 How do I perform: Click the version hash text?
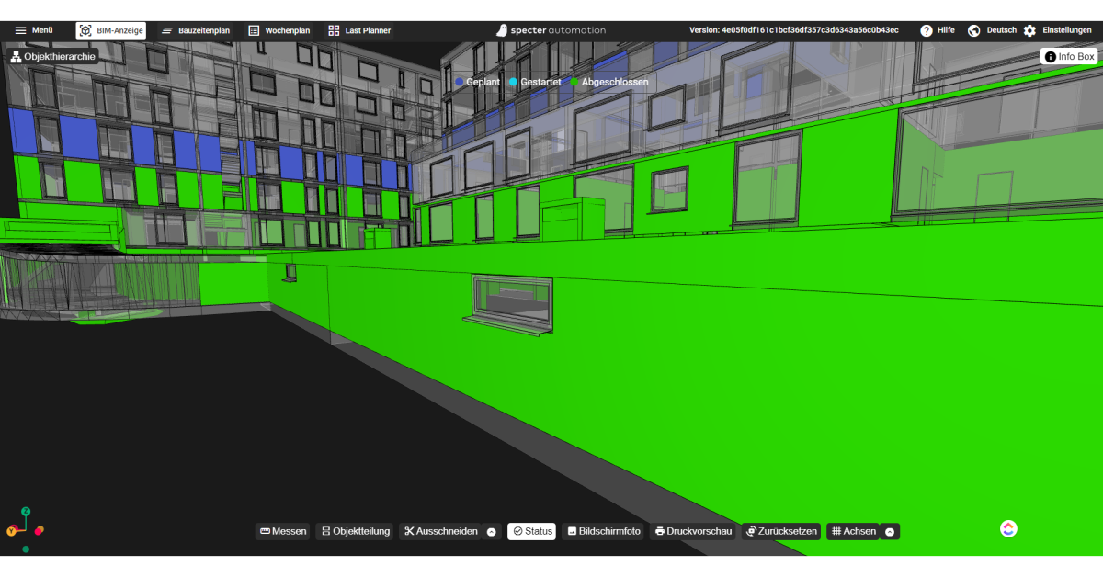point(794,30)
